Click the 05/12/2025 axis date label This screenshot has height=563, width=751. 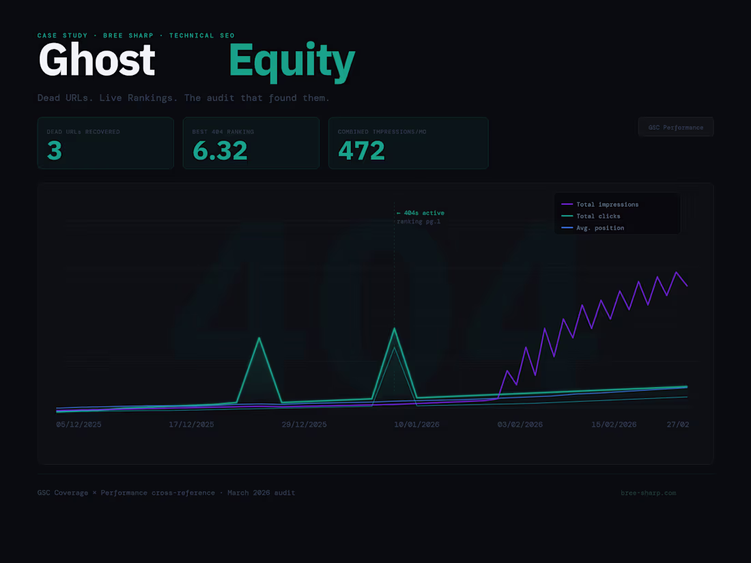(79, 424)
